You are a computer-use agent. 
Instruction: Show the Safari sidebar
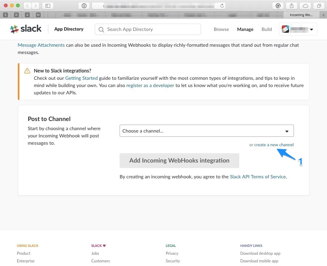pos(48,6)
